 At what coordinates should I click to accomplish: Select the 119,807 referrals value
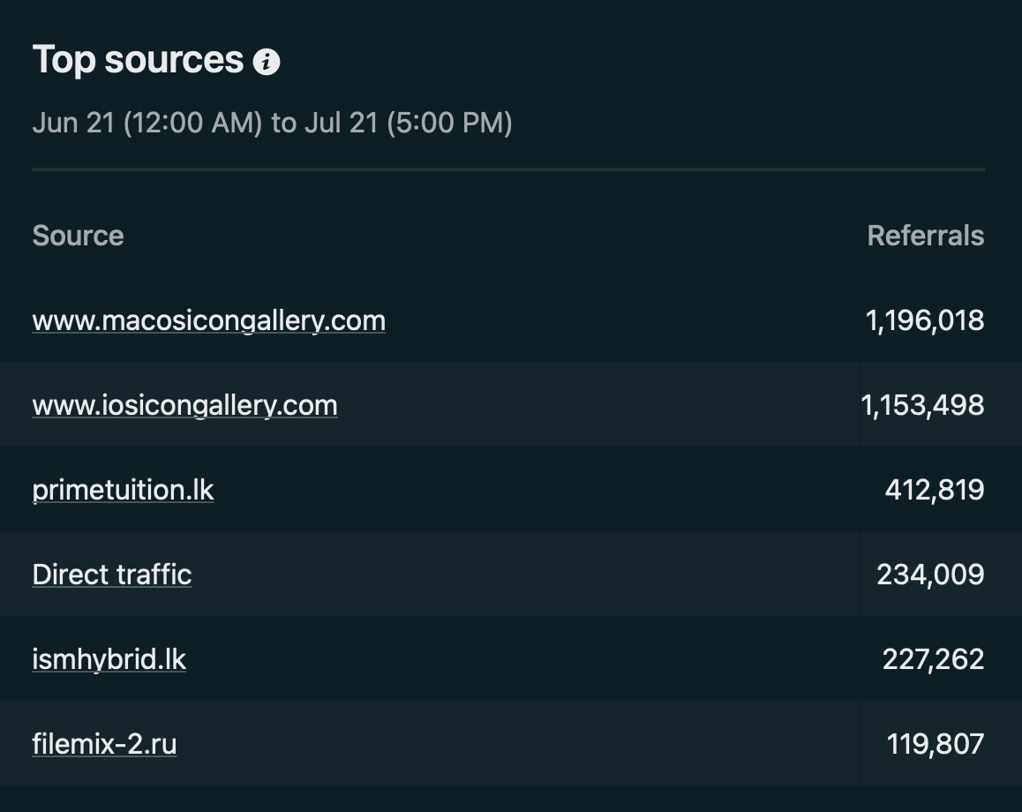click(x=936, y=744)
